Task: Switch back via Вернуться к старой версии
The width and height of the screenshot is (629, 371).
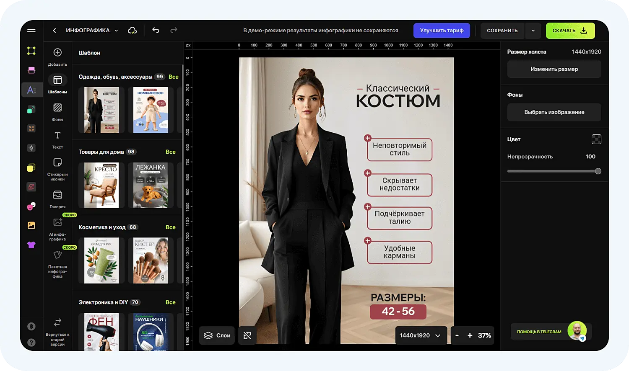Action: (x=57, y=332)
